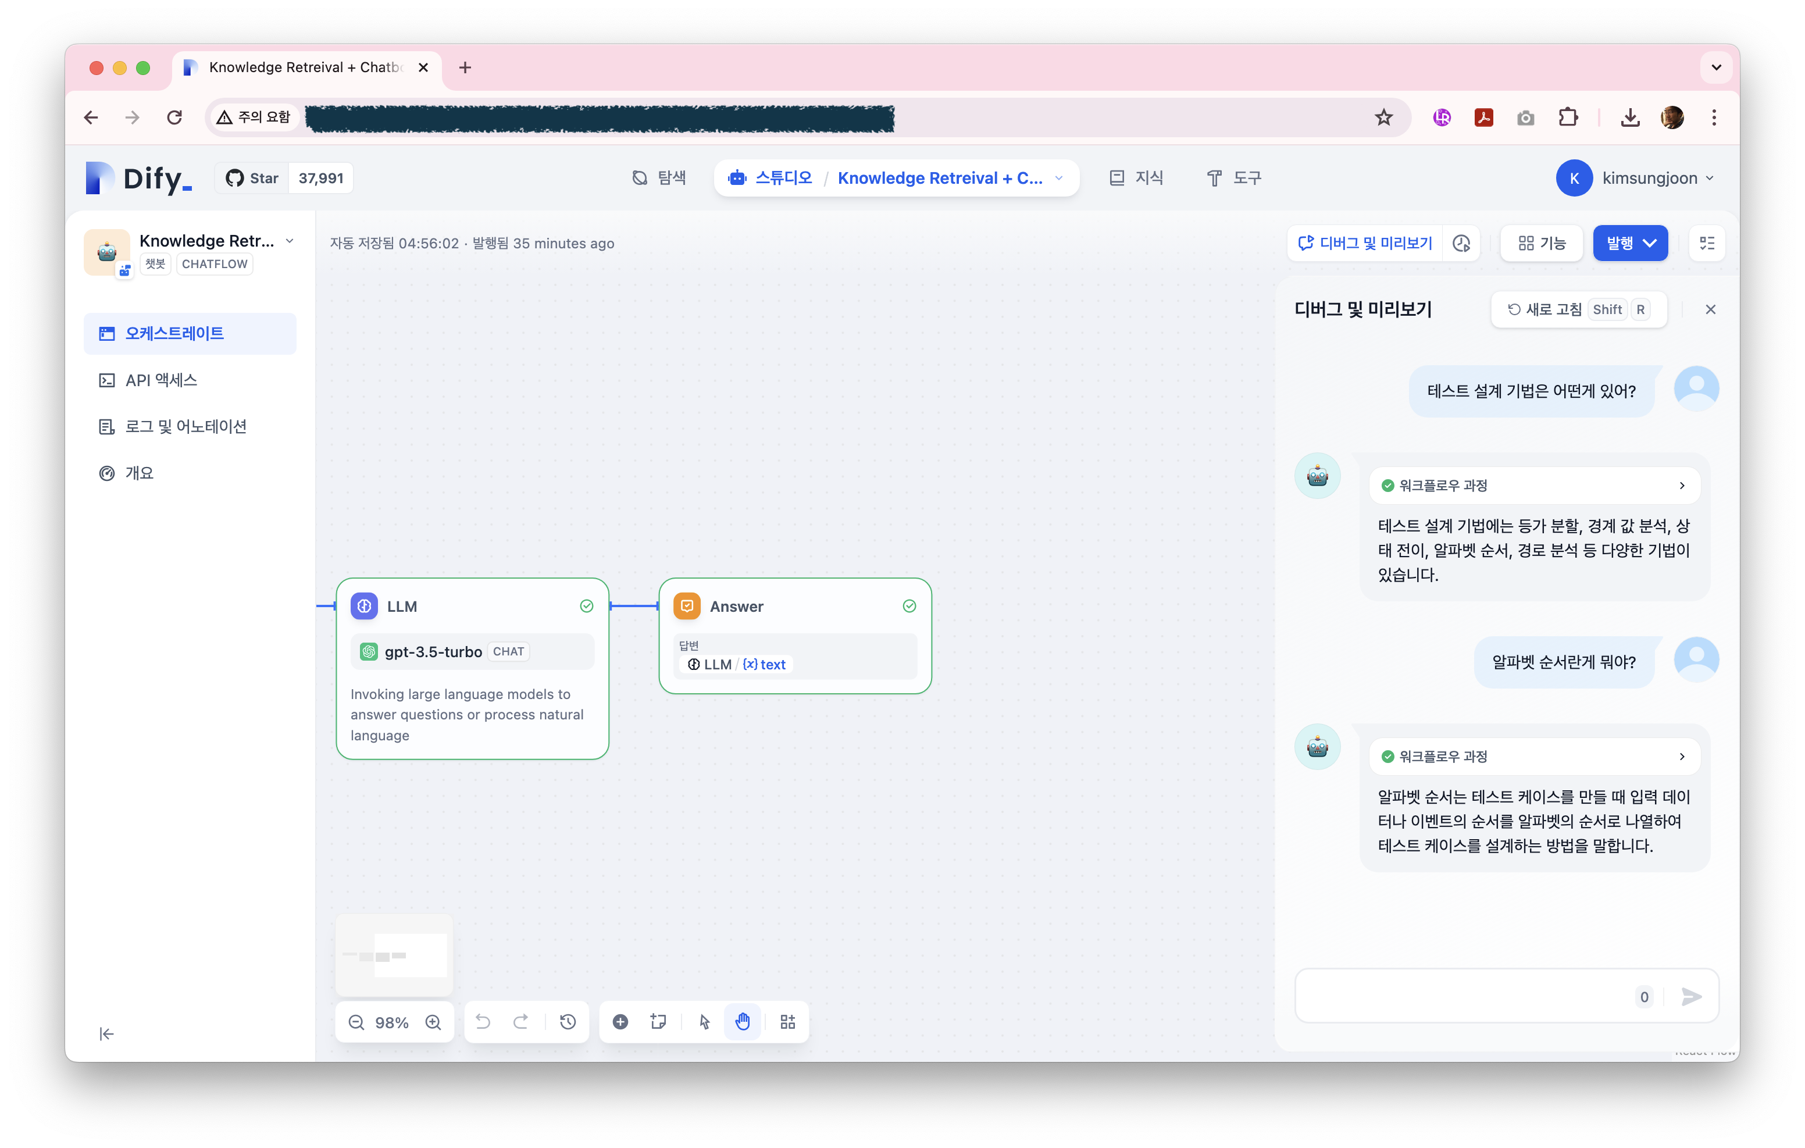Open the run history clock icon
This screenshot has height=1148, width=1805.
click(1461, 243)
